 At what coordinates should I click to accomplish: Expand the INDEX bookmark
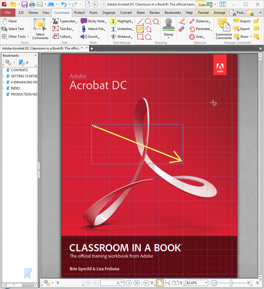pyautogui.click(x=3, y=88)
